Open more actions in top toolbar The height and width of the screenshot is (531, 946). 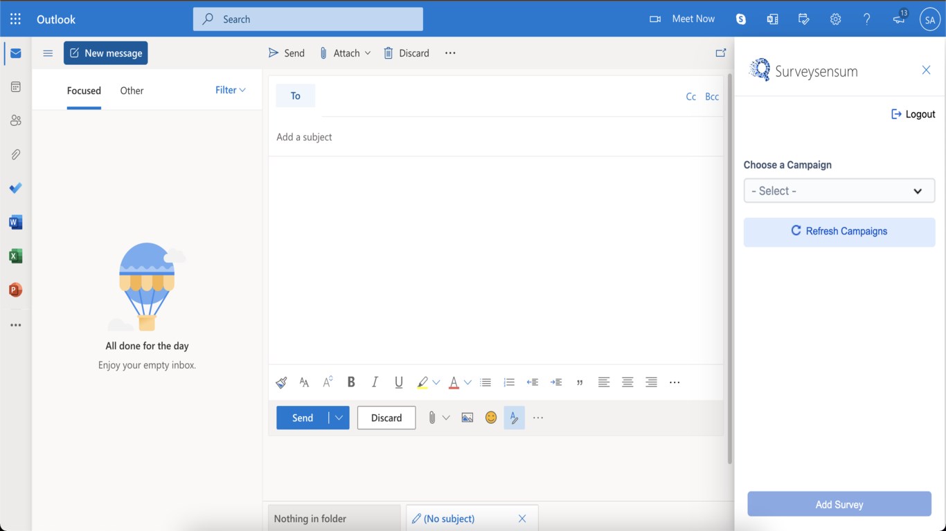[450, 53]
